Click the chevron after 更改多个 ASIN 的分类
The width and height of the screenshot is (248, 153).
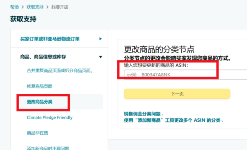[222, 121]
